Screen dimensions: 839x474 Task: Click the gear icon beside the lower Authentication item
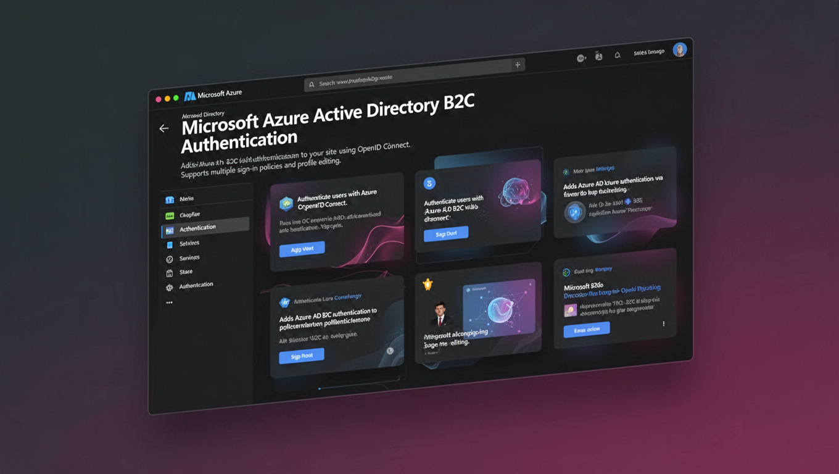pos(170,288)
